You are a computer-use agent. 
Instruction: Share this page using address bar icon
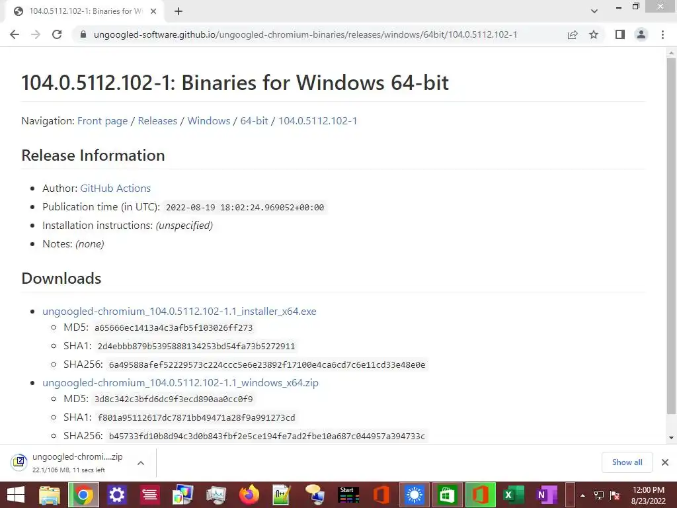573,34
